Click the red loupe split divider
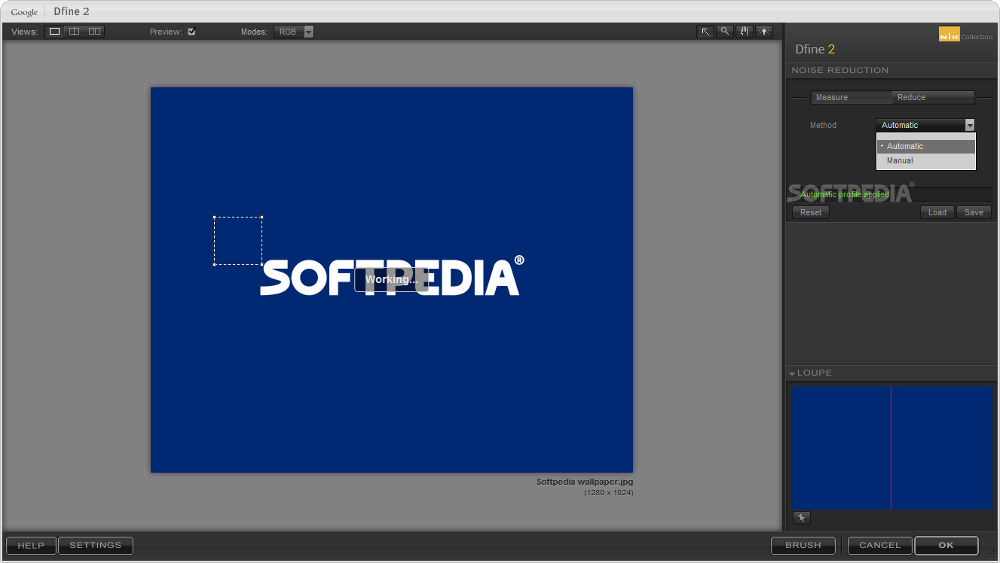Image resolution: width=1000 pixels, height=563 pixels. tap(891, 448)
